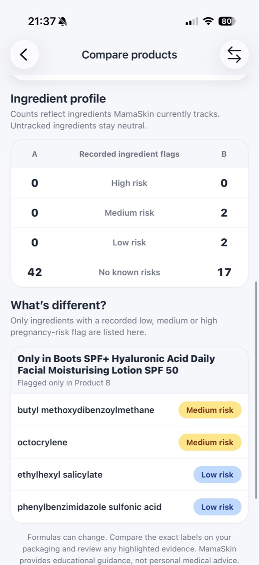Tap the 21:37 clock in status bar
Screen dimensions: 259x565
pyautogui.click(x=42, y=21)
